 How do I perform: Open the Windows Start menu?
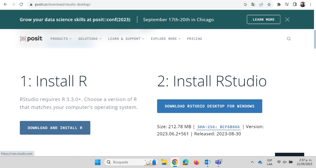(98, 162)
